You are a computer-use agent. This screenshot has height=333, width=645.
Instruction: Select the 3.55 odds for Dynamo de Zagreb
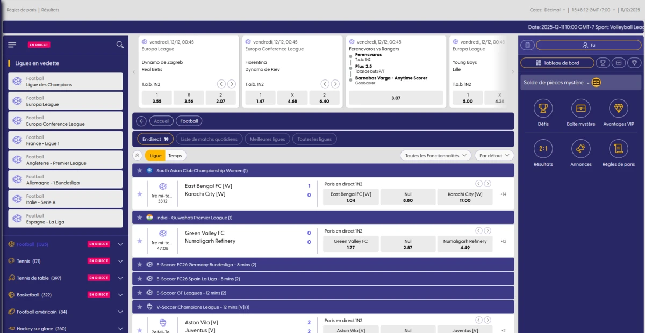156,97
